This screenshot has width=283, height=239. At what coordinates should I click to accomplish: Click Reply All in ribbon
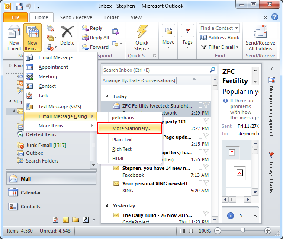point(95,38)
